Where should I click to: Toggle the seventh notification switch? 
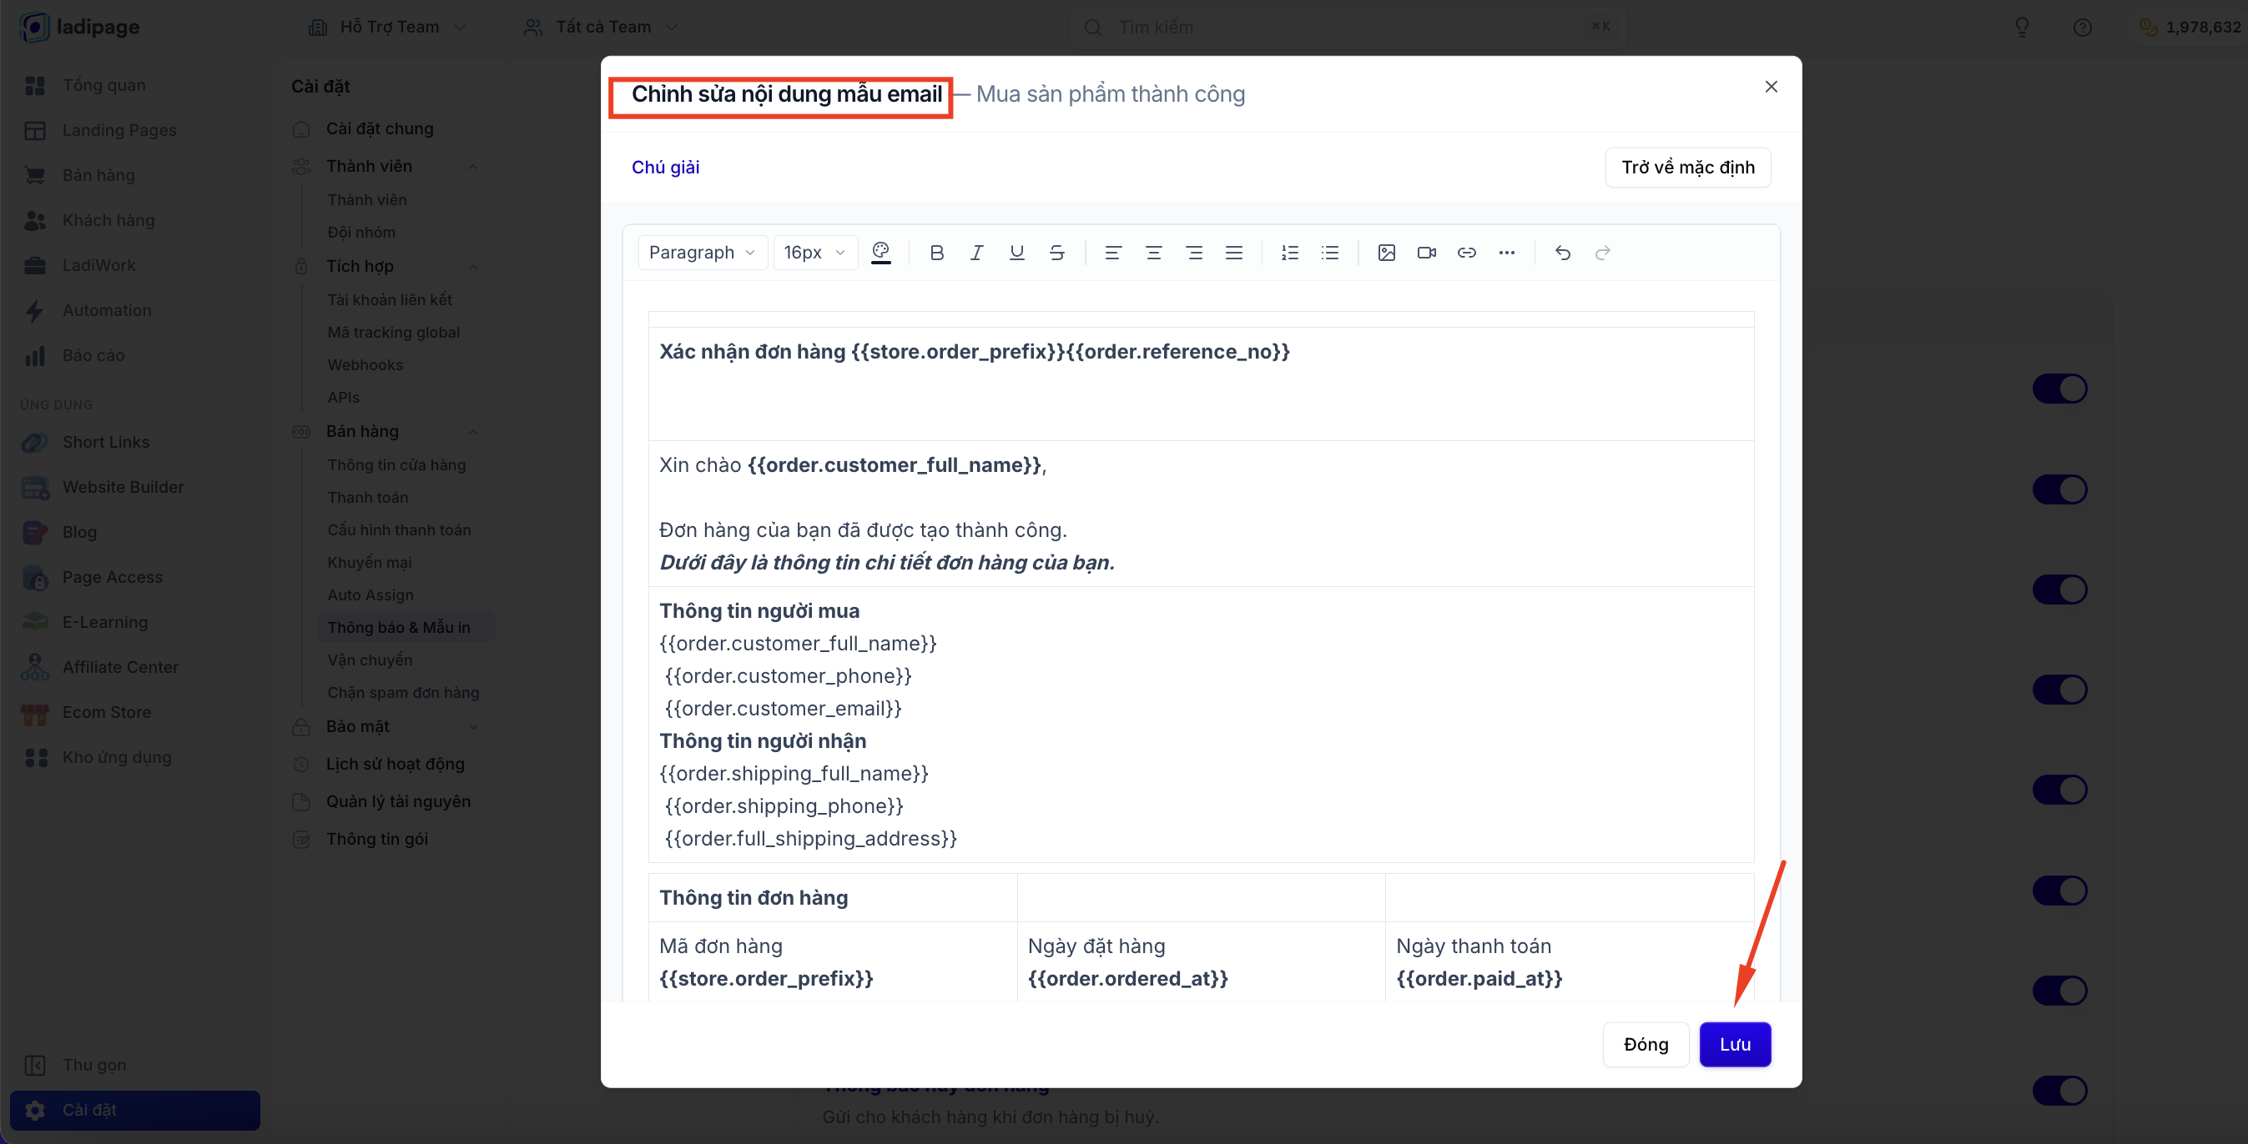click(2059, 991)
